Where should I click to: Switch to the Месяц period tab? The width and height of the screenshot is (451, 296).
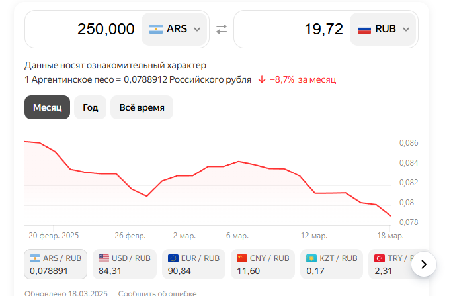(47, 107)
